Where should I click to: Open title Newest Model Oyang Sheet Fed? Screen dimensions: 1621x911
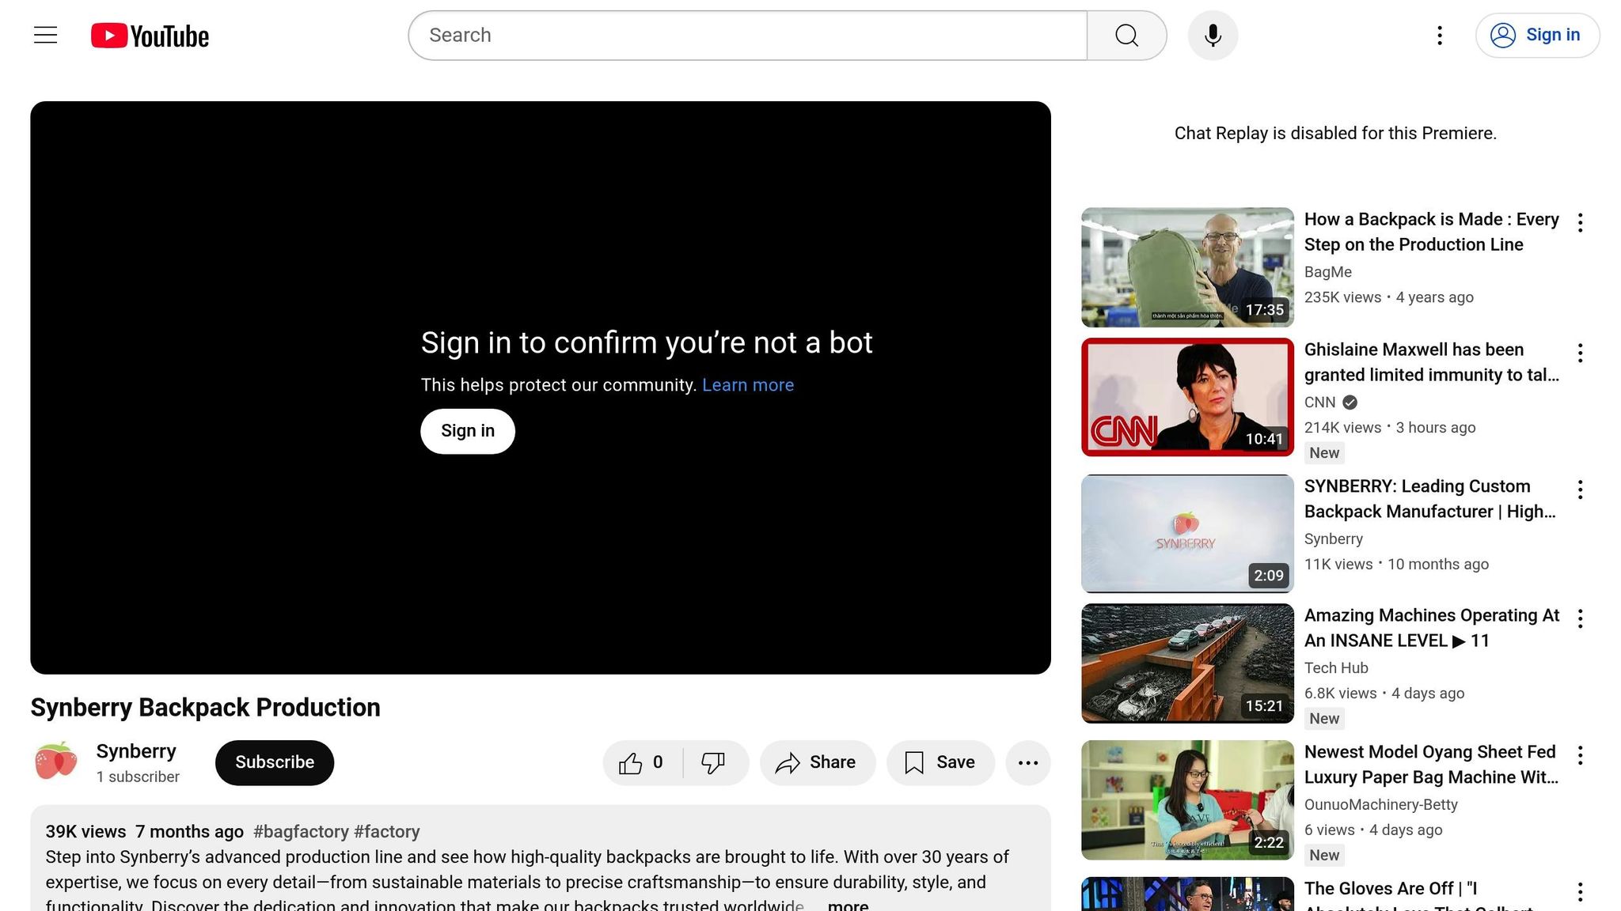click(x=1431, y=765)
